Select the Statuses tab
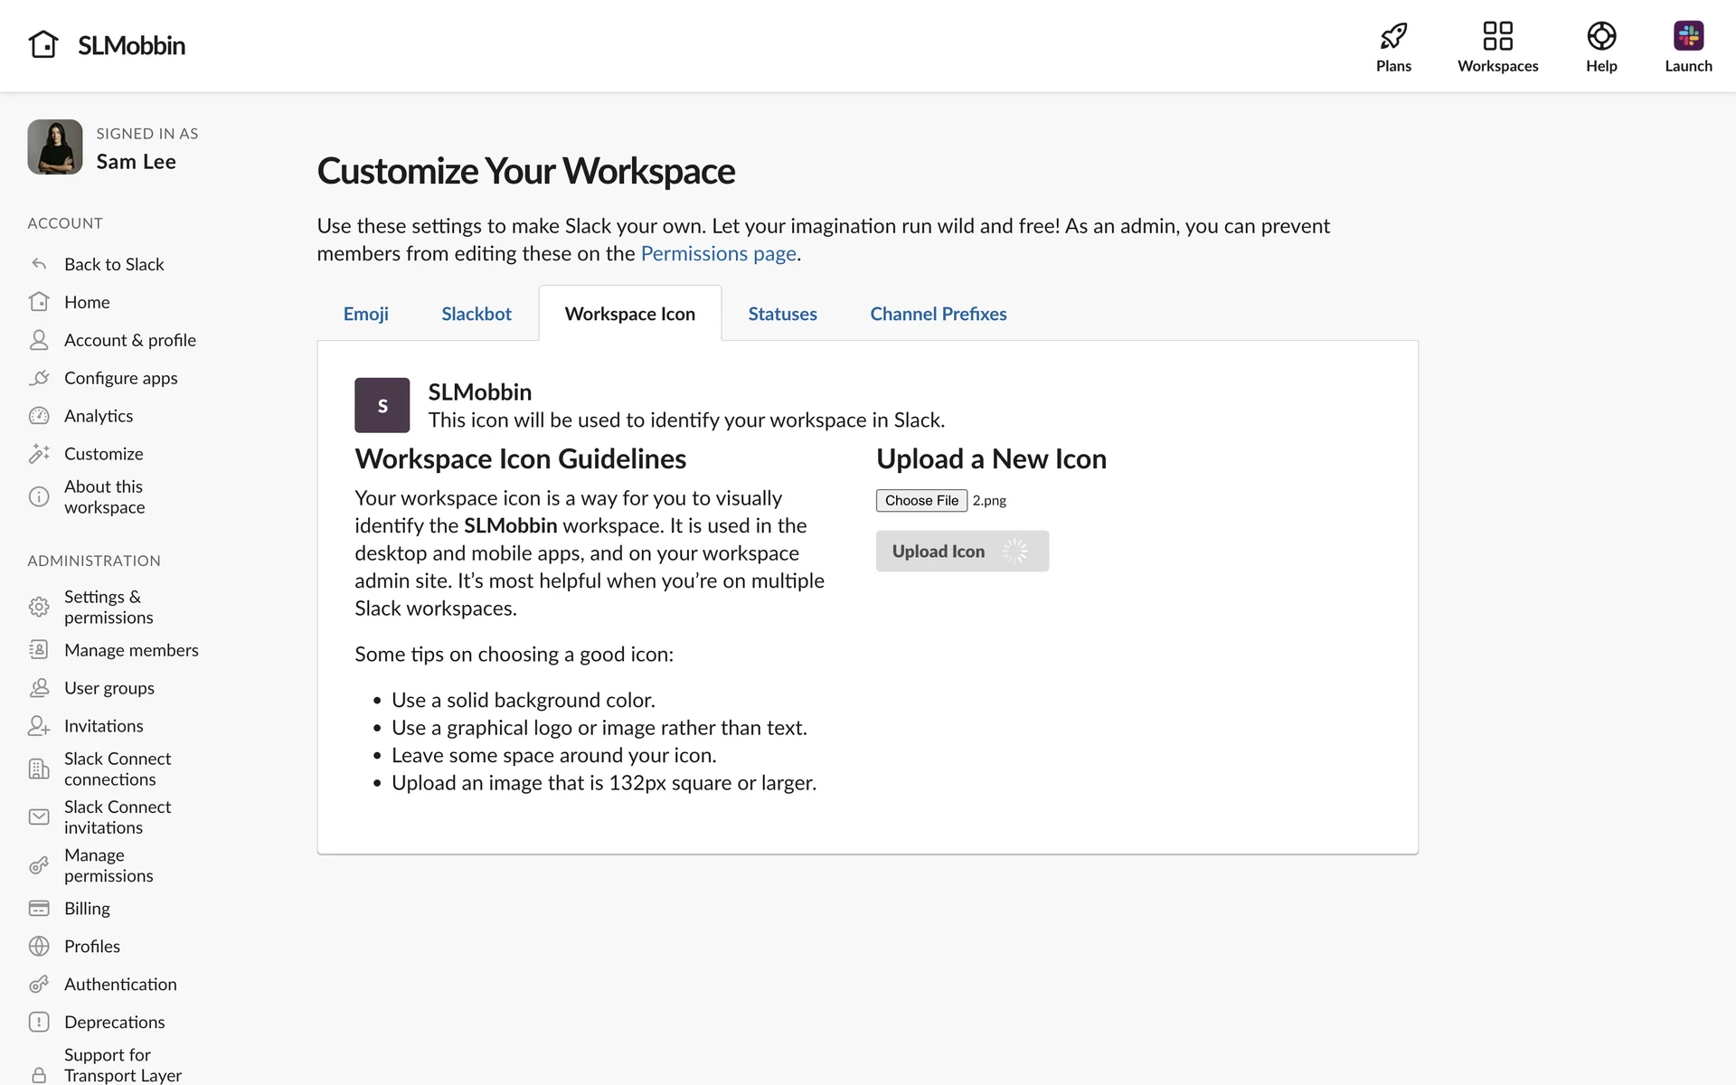The image size is (1736, 1085). pyautogui.click(x=782, y=314)
